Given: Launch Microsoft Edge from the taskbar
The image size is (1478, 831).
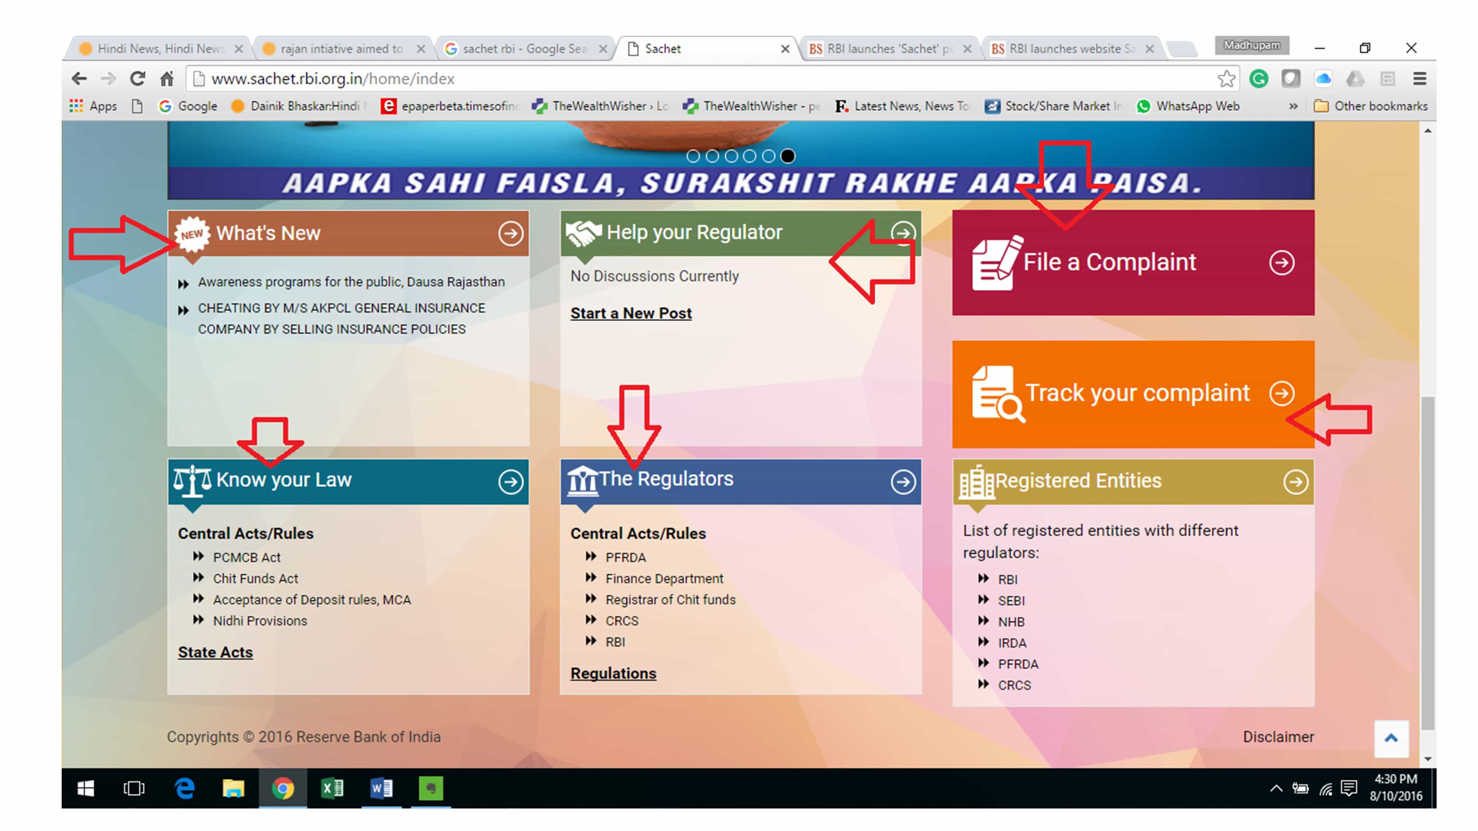Looking at the screenshot, I should coord(184,789).
